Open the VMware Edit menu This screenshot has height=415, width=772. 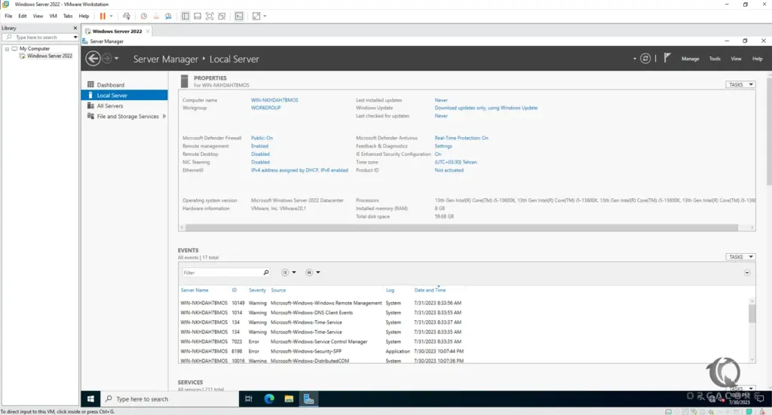coord(23,17)
